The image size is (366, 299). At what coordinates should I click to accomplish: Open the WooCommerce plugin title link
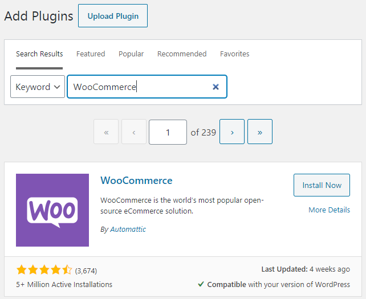coord(136,181)
